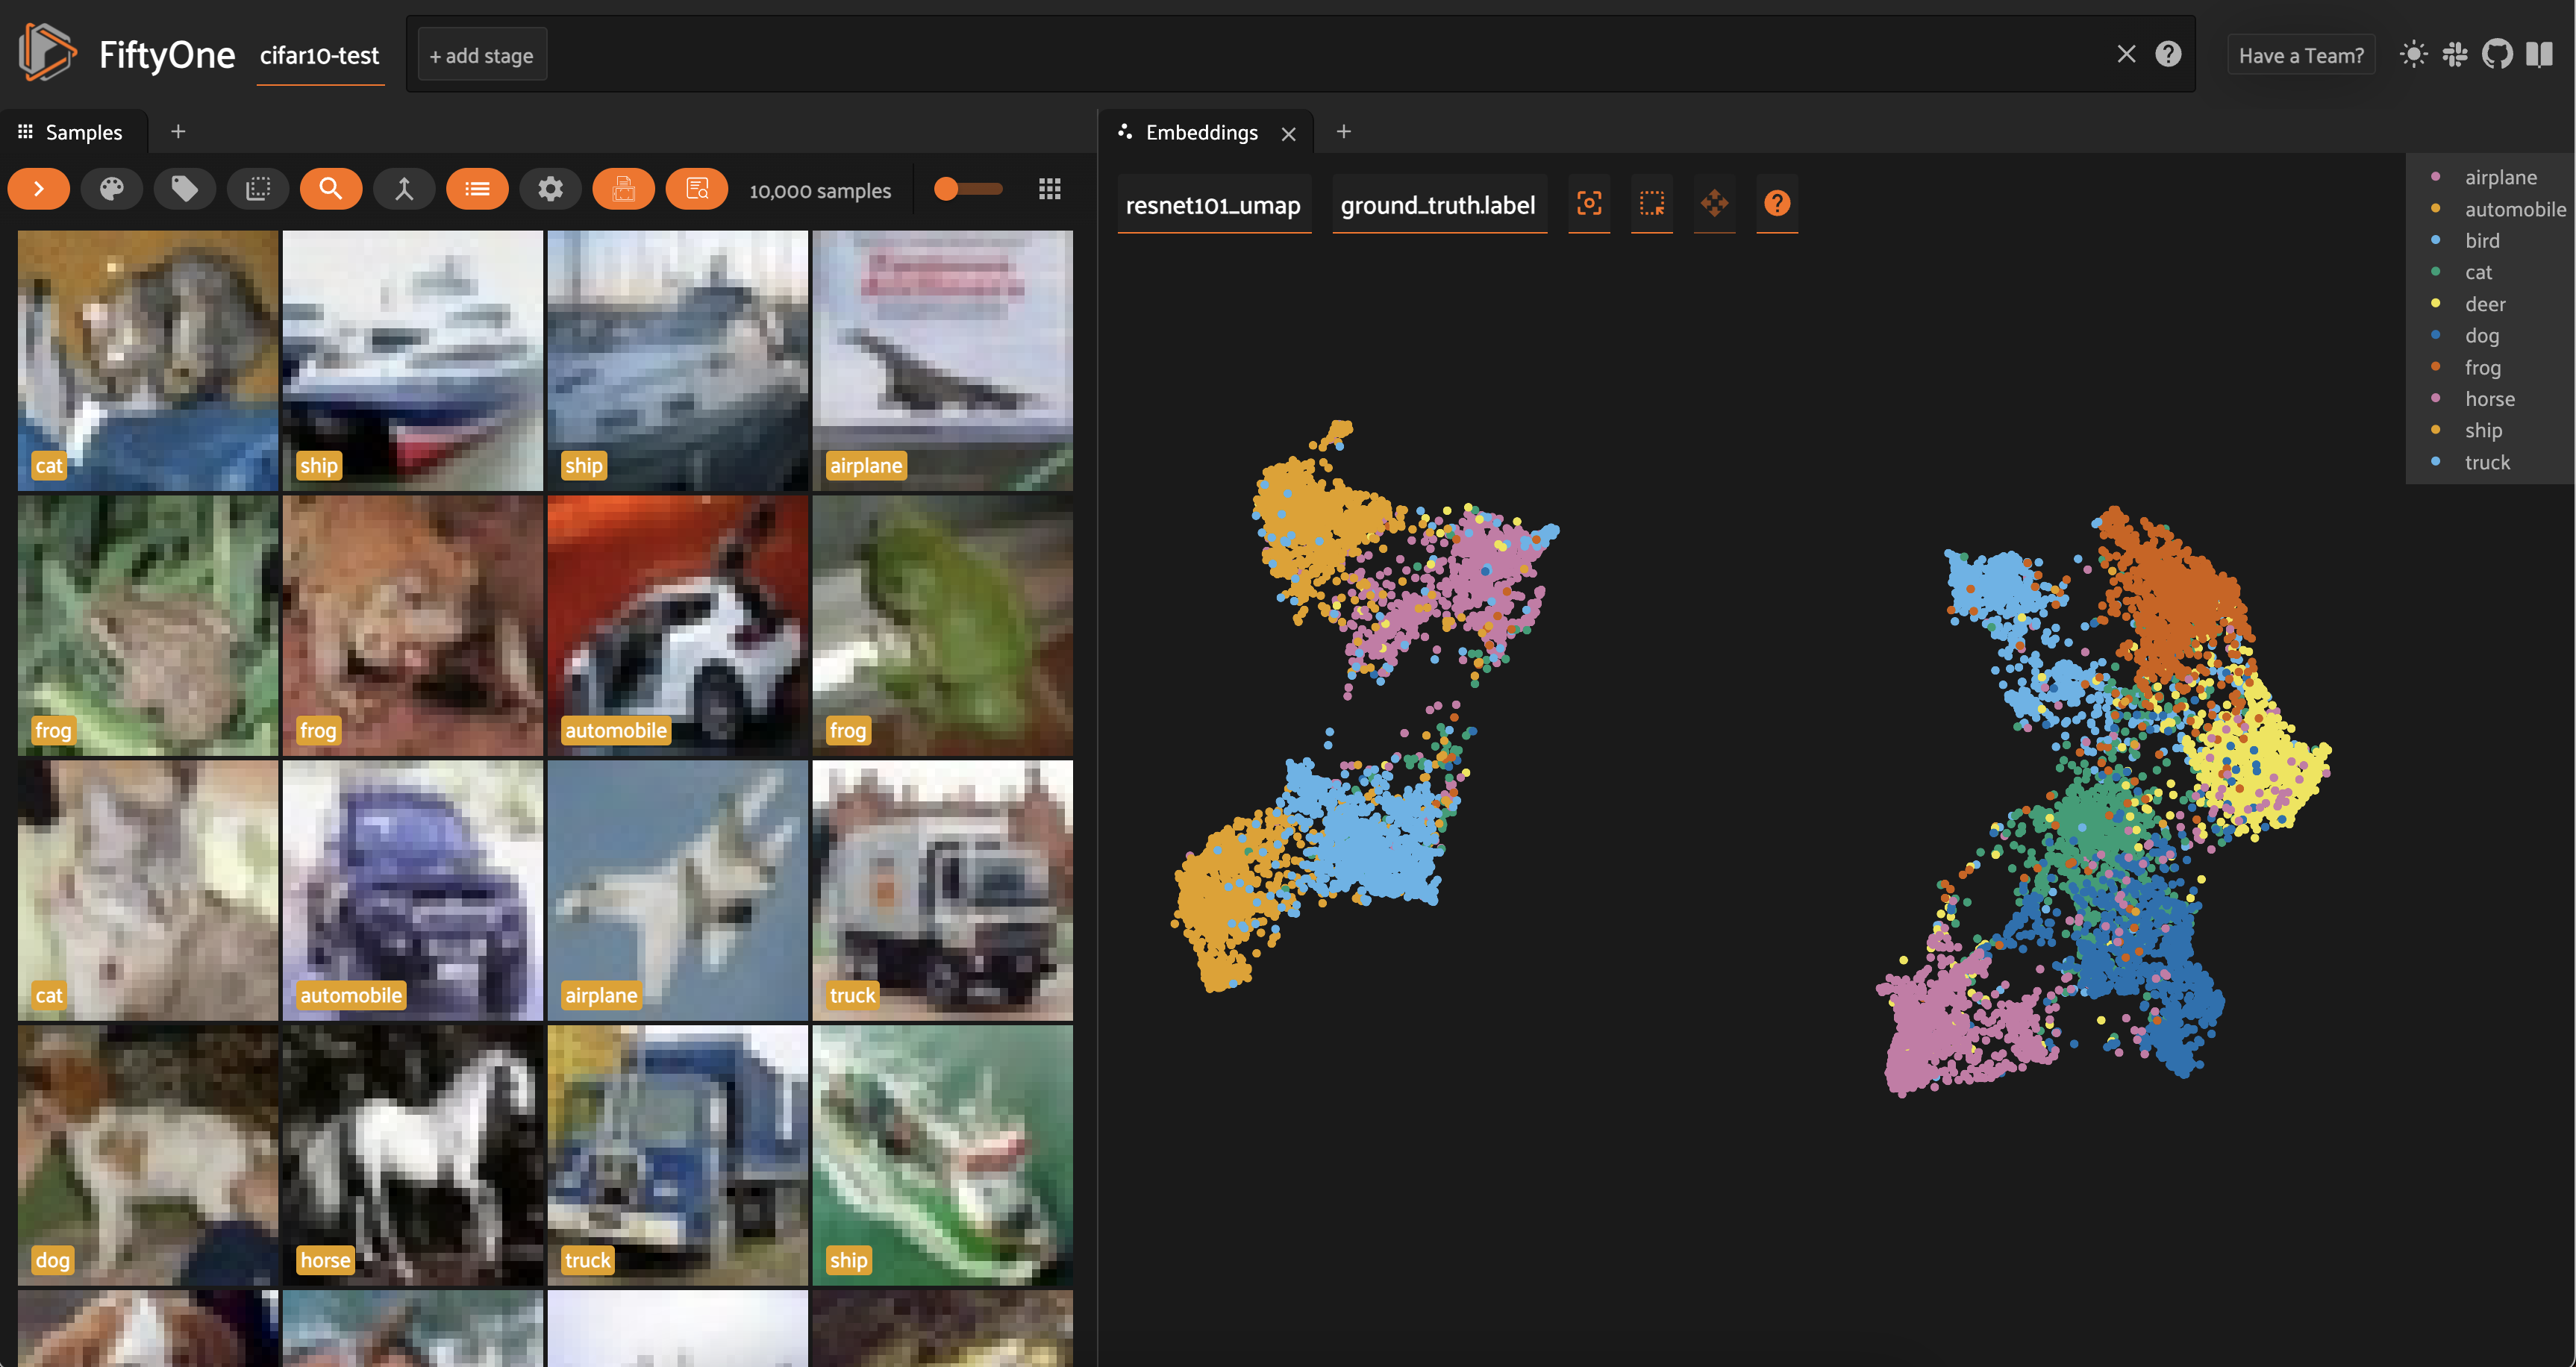Screen dimensions: 2576x1367
Task: Open the resnet101_umap brain key dropdown
Action: pos(1213,205)
